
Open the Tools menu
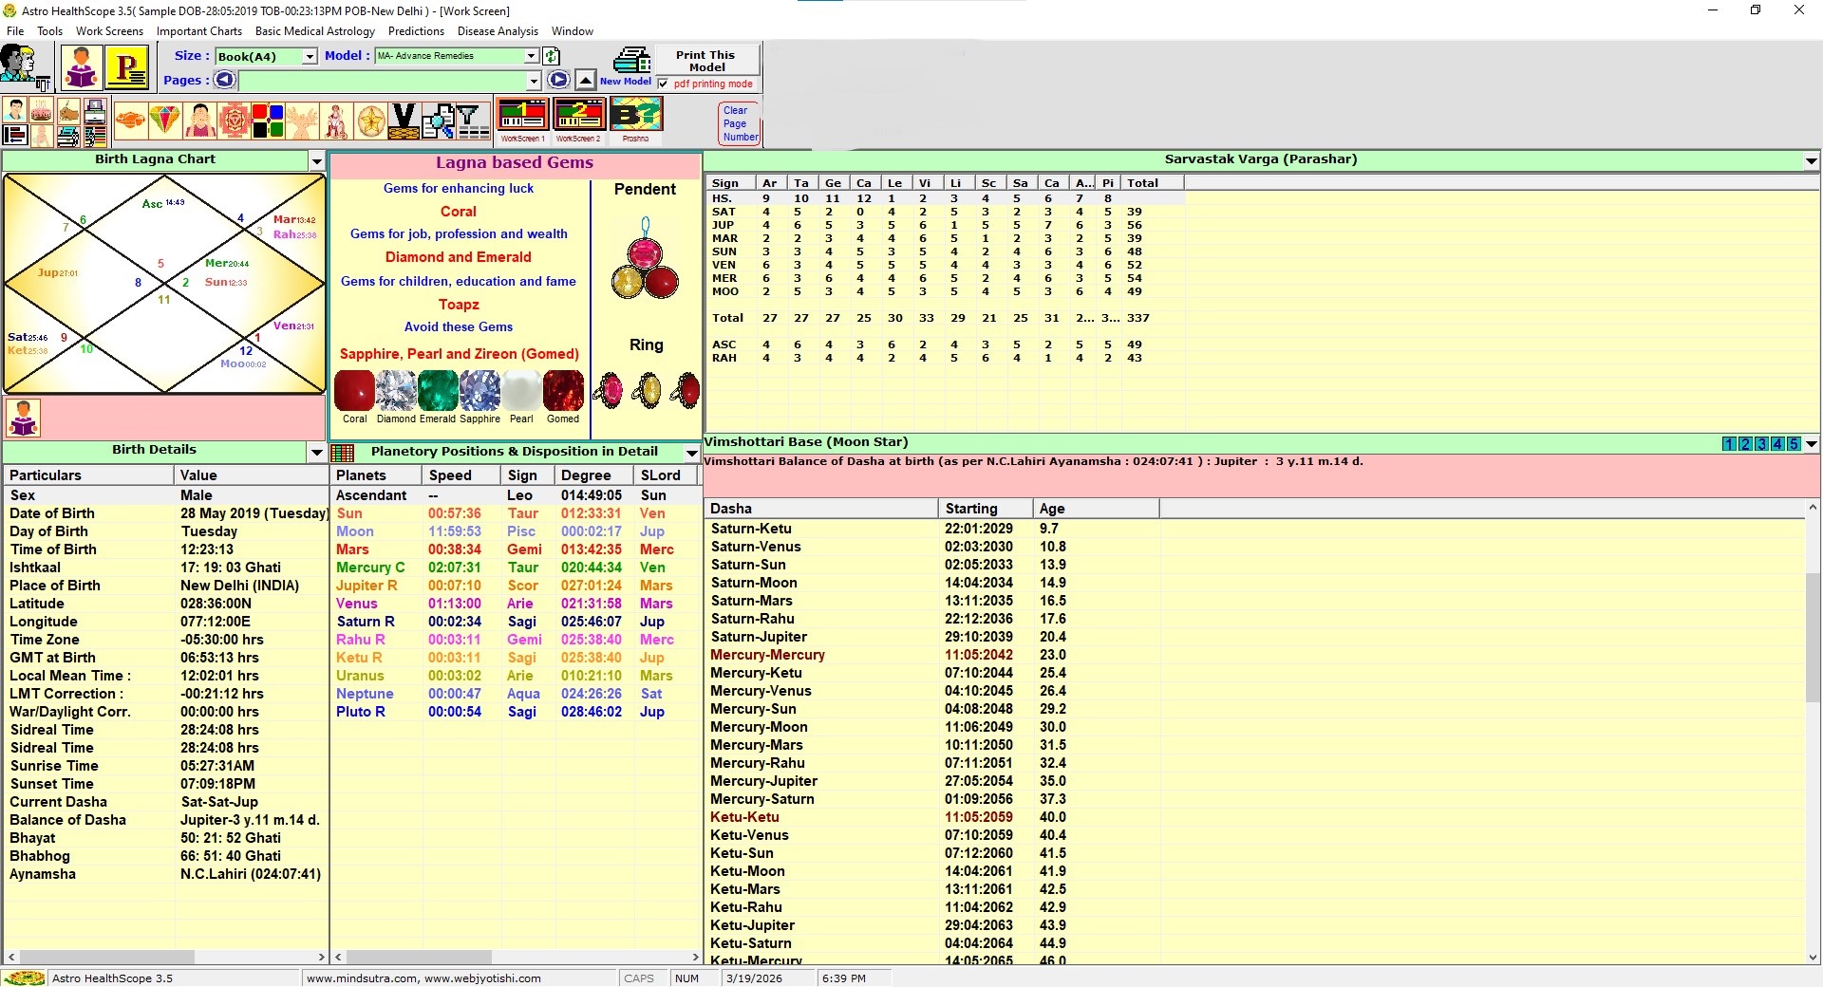[x=49, y=30]
